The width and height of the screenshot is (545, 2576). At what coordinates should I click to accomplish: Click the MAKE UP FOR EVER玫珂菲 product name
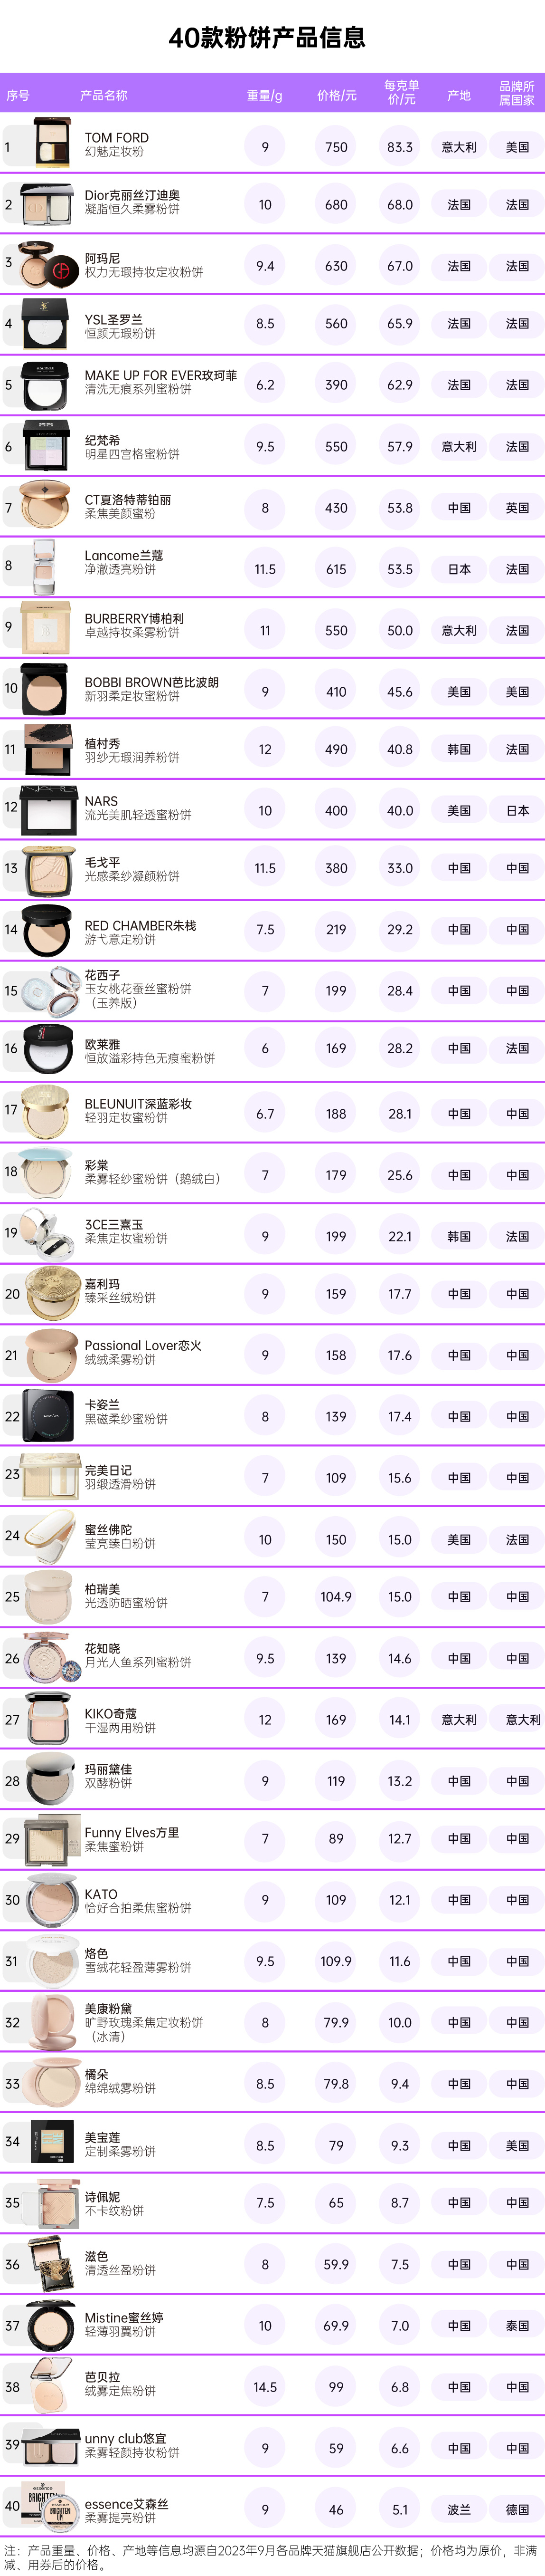click(161, 376)
